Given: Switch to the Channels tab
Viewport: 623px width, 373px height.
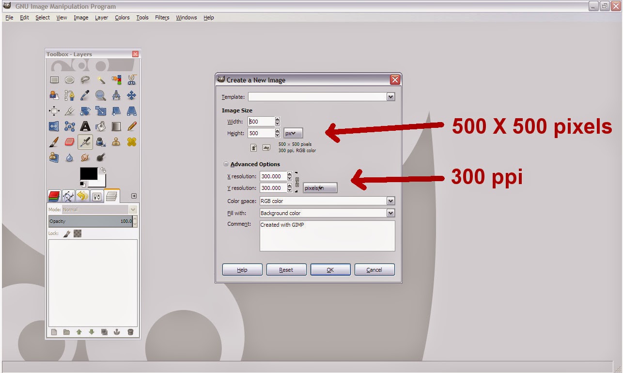Looking at the screenshot, I should (x=54, y=196).
